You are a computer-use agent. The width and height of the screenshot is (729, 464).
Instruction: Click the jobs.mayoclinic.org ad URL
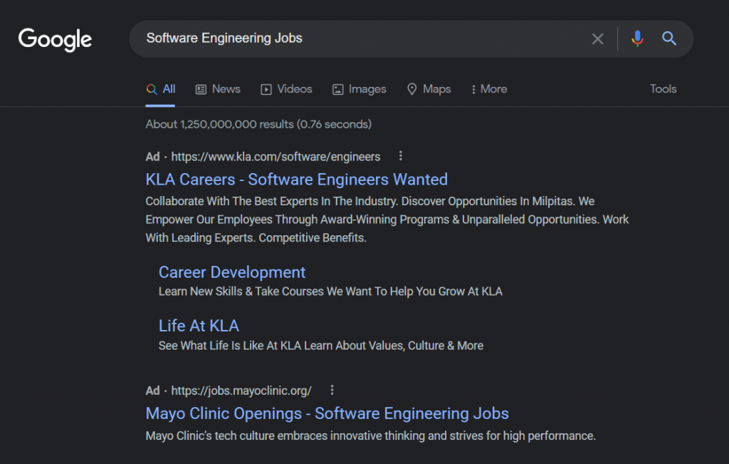point(241,391)
